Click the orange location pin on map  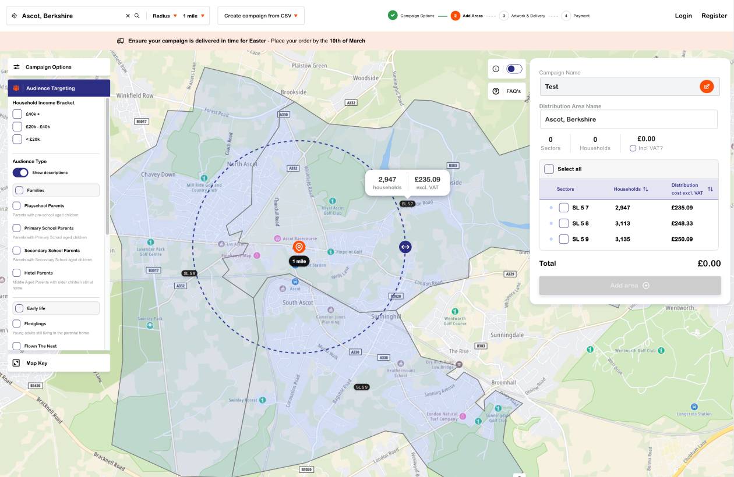[x=299, y=247]
